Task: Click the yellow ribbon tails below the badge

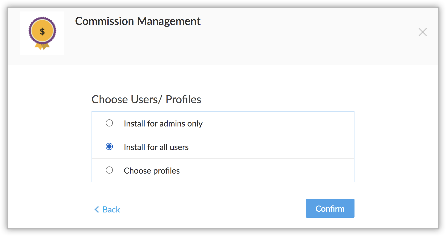Action: coord(42,47)
